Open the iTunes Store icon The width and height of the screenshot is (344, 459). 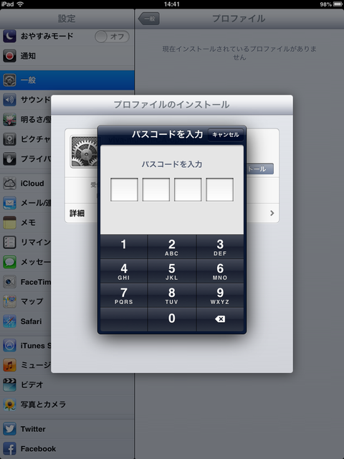9,346
